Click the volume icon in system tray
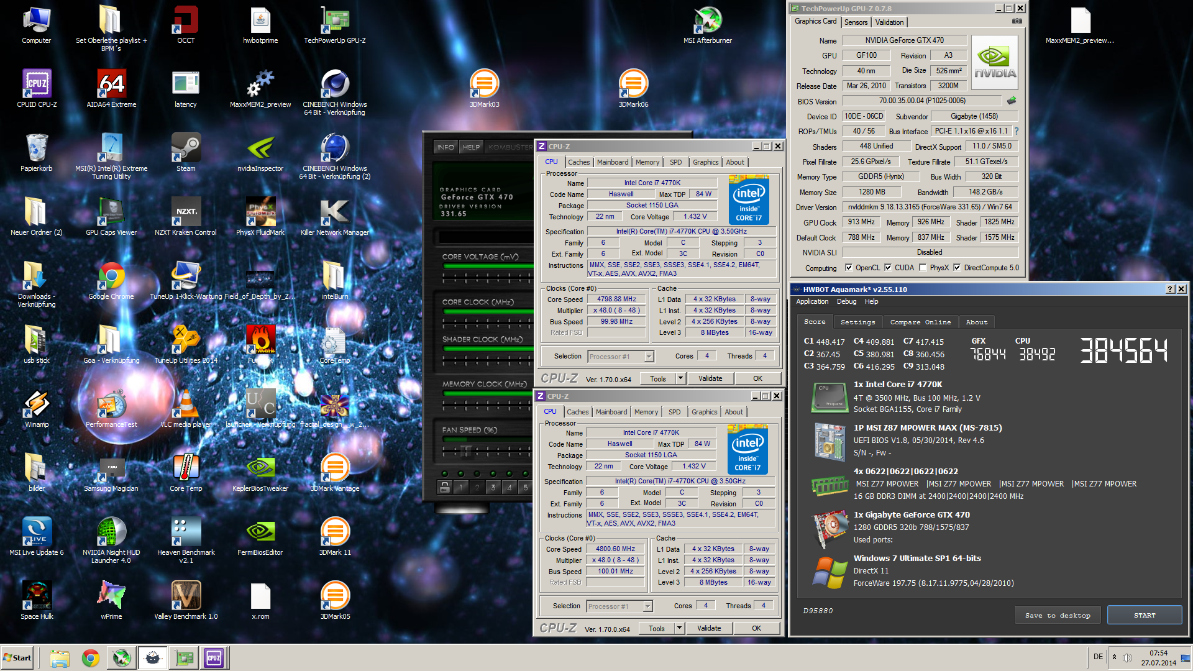1193x671 pixels. 1127,657
